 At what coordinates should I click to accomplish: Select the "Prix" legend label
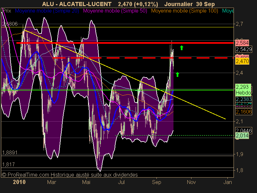coord(7,11)
